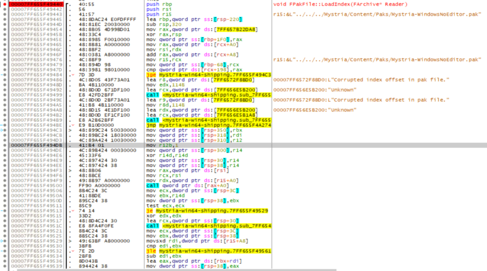
Task: Click bytes 48:33C4 in opcode column
Action: click(x=90, y=34)
